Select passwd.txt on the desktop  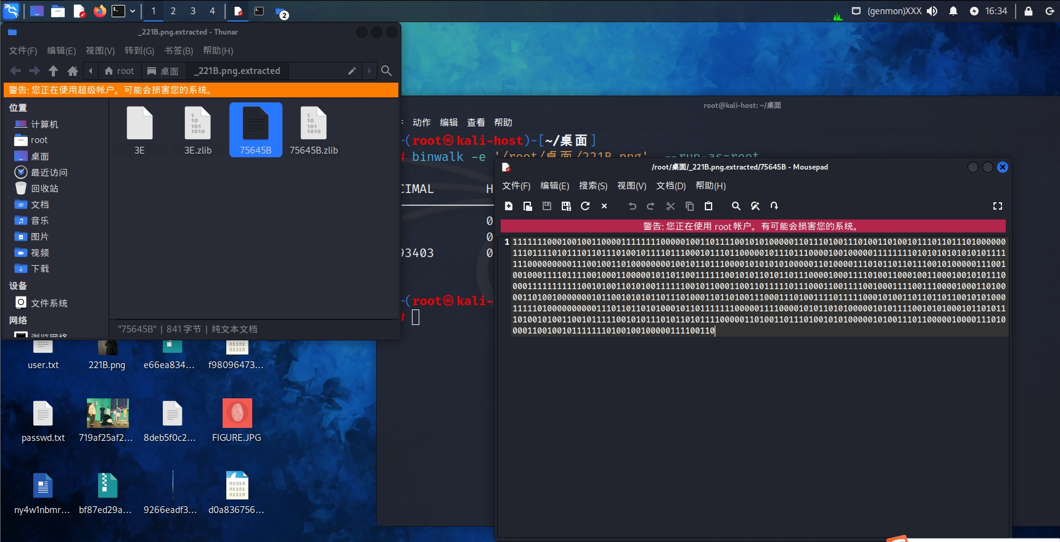point(43,421)
